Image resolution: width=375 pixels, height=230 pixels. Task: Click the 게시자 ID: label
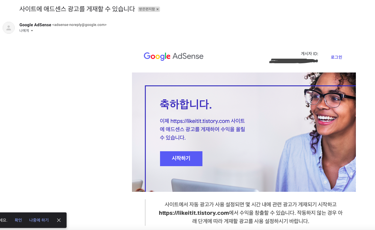[x=310, y=54]
